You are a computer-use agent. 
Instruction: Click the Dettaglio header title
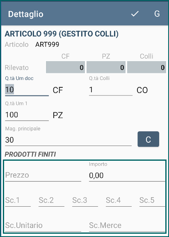[26, 14]
